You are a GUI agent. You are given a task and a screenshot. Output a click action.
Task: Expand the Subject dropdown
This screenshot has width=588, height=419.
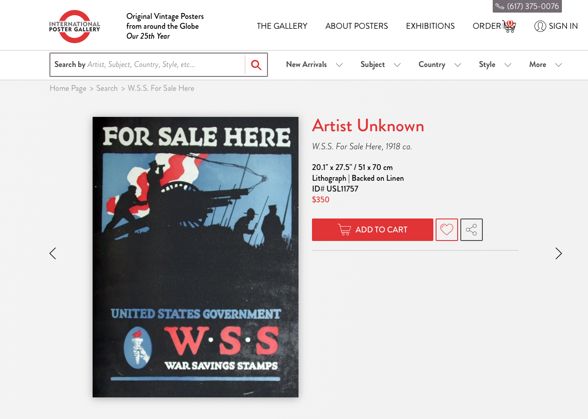pyautogui.click(x=380, y=65)
